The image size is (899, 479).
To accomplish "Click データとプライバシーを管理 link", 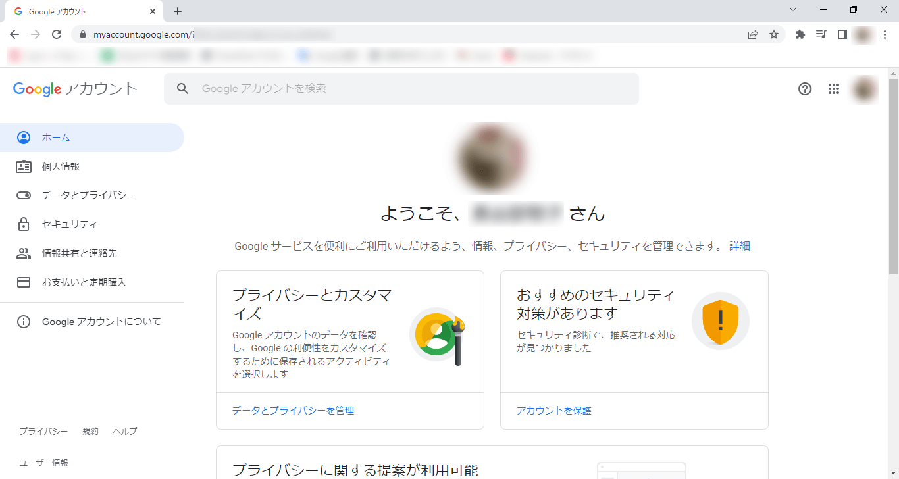I will [x=293, y=411].
